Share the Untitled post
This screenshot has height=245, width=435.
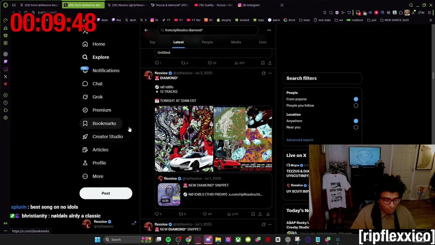click(x=270, y=63)
